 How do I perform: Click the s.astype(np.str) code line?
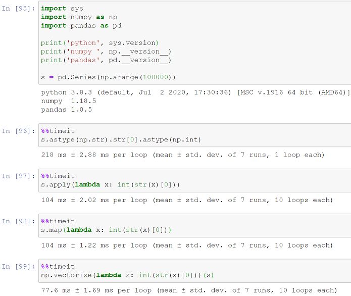121,140
